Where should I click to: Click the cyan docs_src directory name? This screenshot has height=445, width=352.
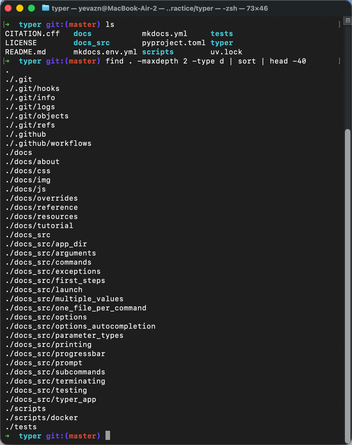[91, 43]
